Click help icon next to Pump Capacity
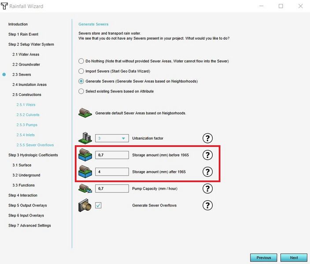 click(207, 188)
